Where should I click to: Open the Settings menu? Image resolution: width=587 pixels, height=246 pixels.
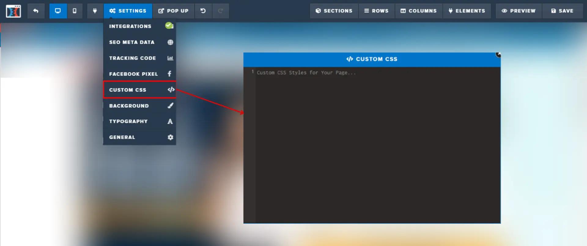tap(128, 11)
